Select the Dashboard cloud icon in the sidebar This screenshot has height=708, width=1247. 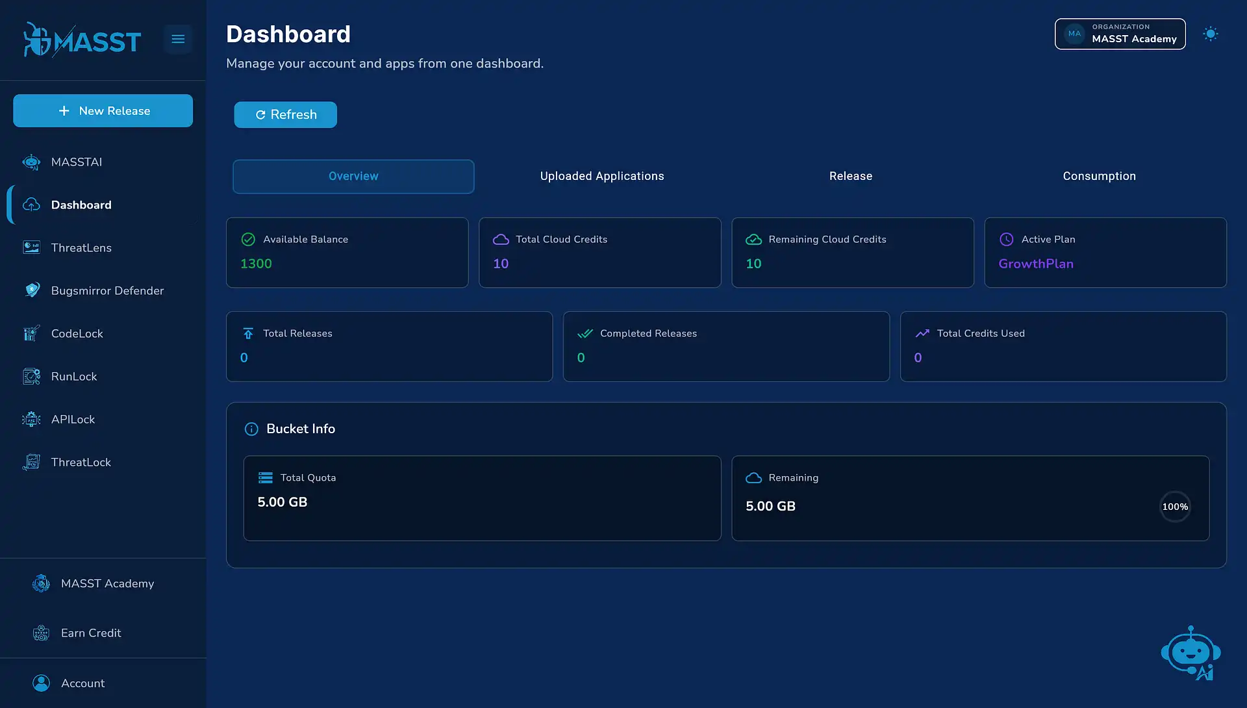(x=31, y=205)
